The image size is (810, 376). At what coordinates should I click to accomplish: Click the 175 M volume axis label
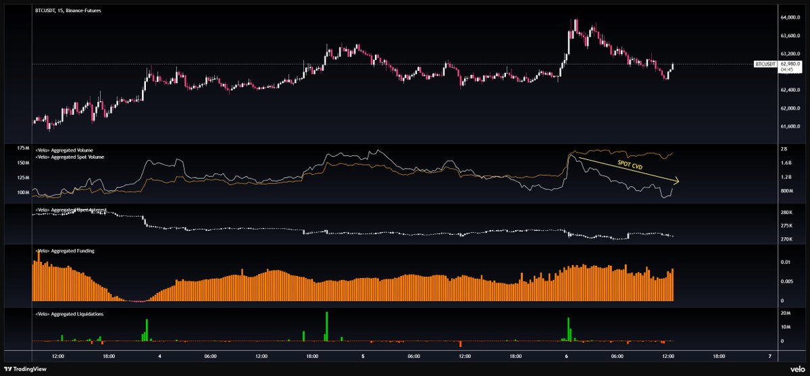(x=24, y=149)
